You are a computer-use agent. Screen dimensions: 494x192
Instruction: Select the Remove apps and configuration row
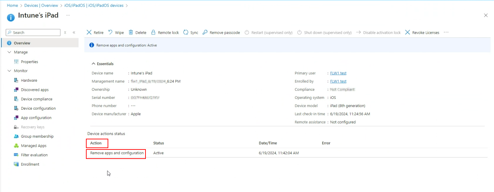[287, 153]
